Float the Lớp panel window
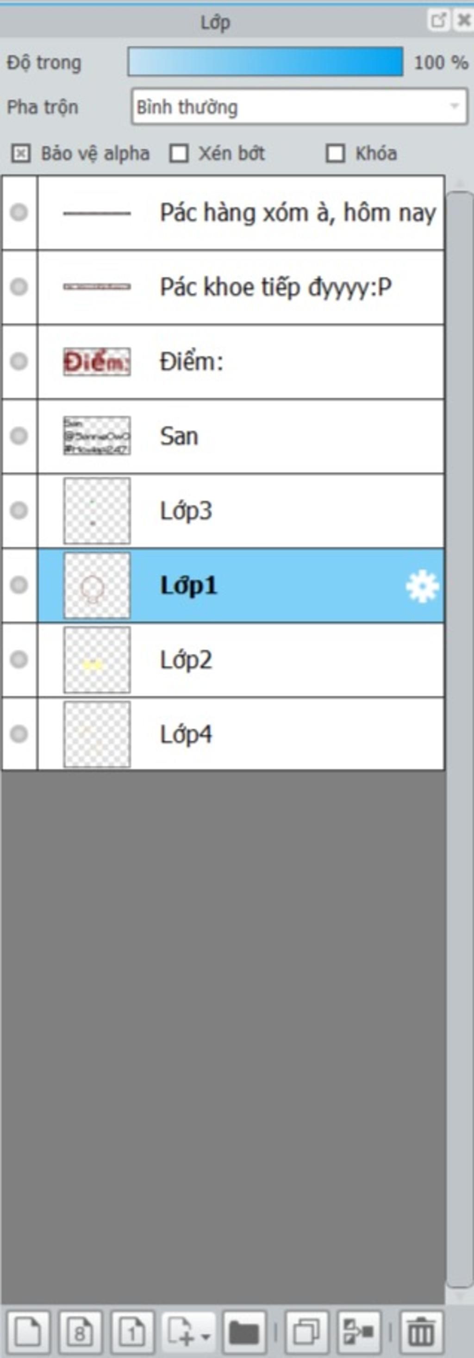Screen dimensions: 474x1358 tap(437, 20)
